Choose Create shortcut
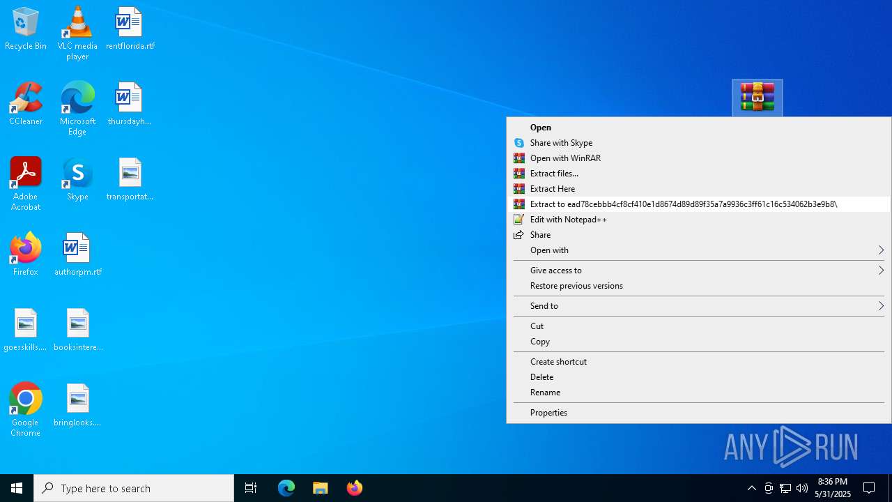892x502 pixels. pyautogui.click(x=698, y=362)
